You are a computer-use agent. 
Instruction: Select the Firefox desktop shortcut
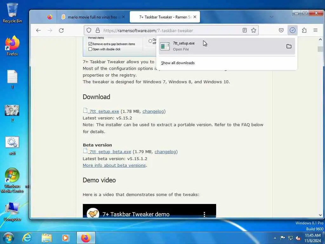pyautogui.click(x=12, y=46)
